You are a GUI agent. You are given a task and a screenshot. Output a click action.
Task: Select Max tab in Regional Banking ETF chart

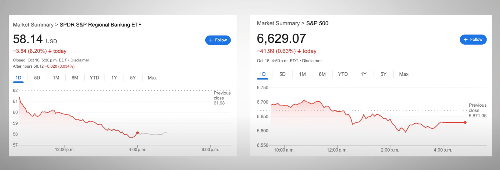point(152,78)
